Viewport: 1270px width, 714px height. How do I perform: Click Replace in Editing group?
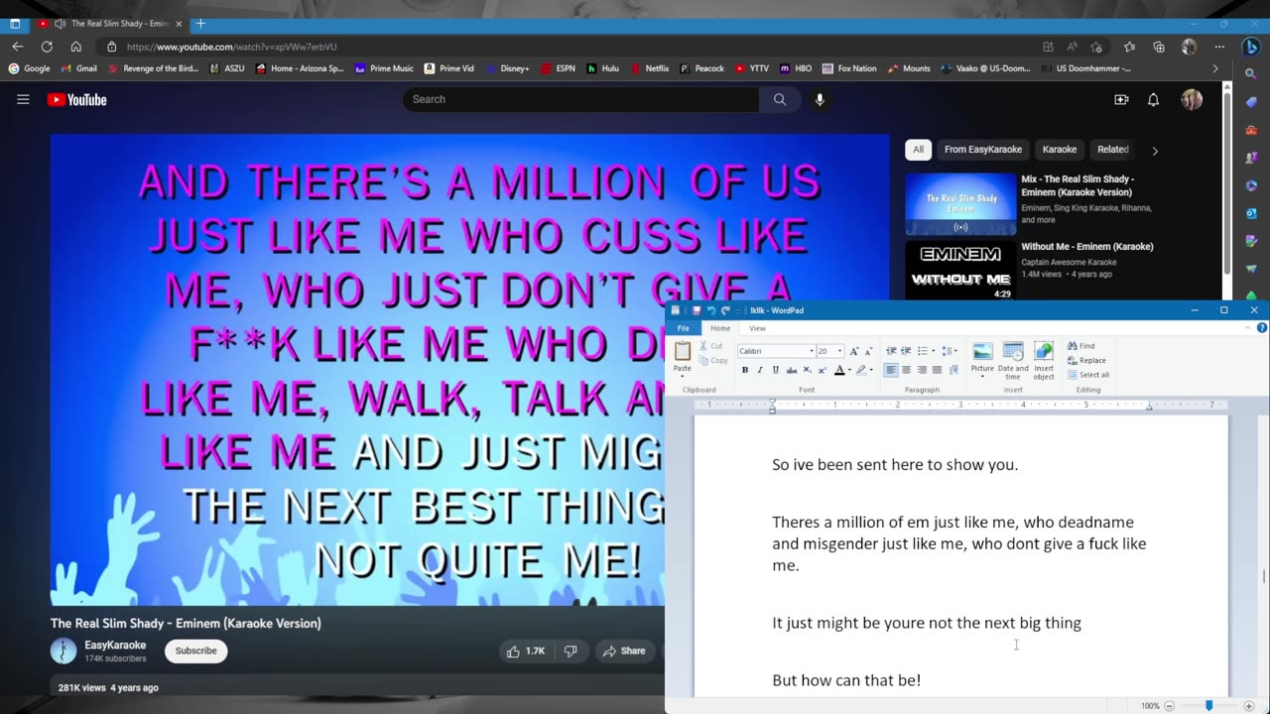click(x=1086, y=360)
